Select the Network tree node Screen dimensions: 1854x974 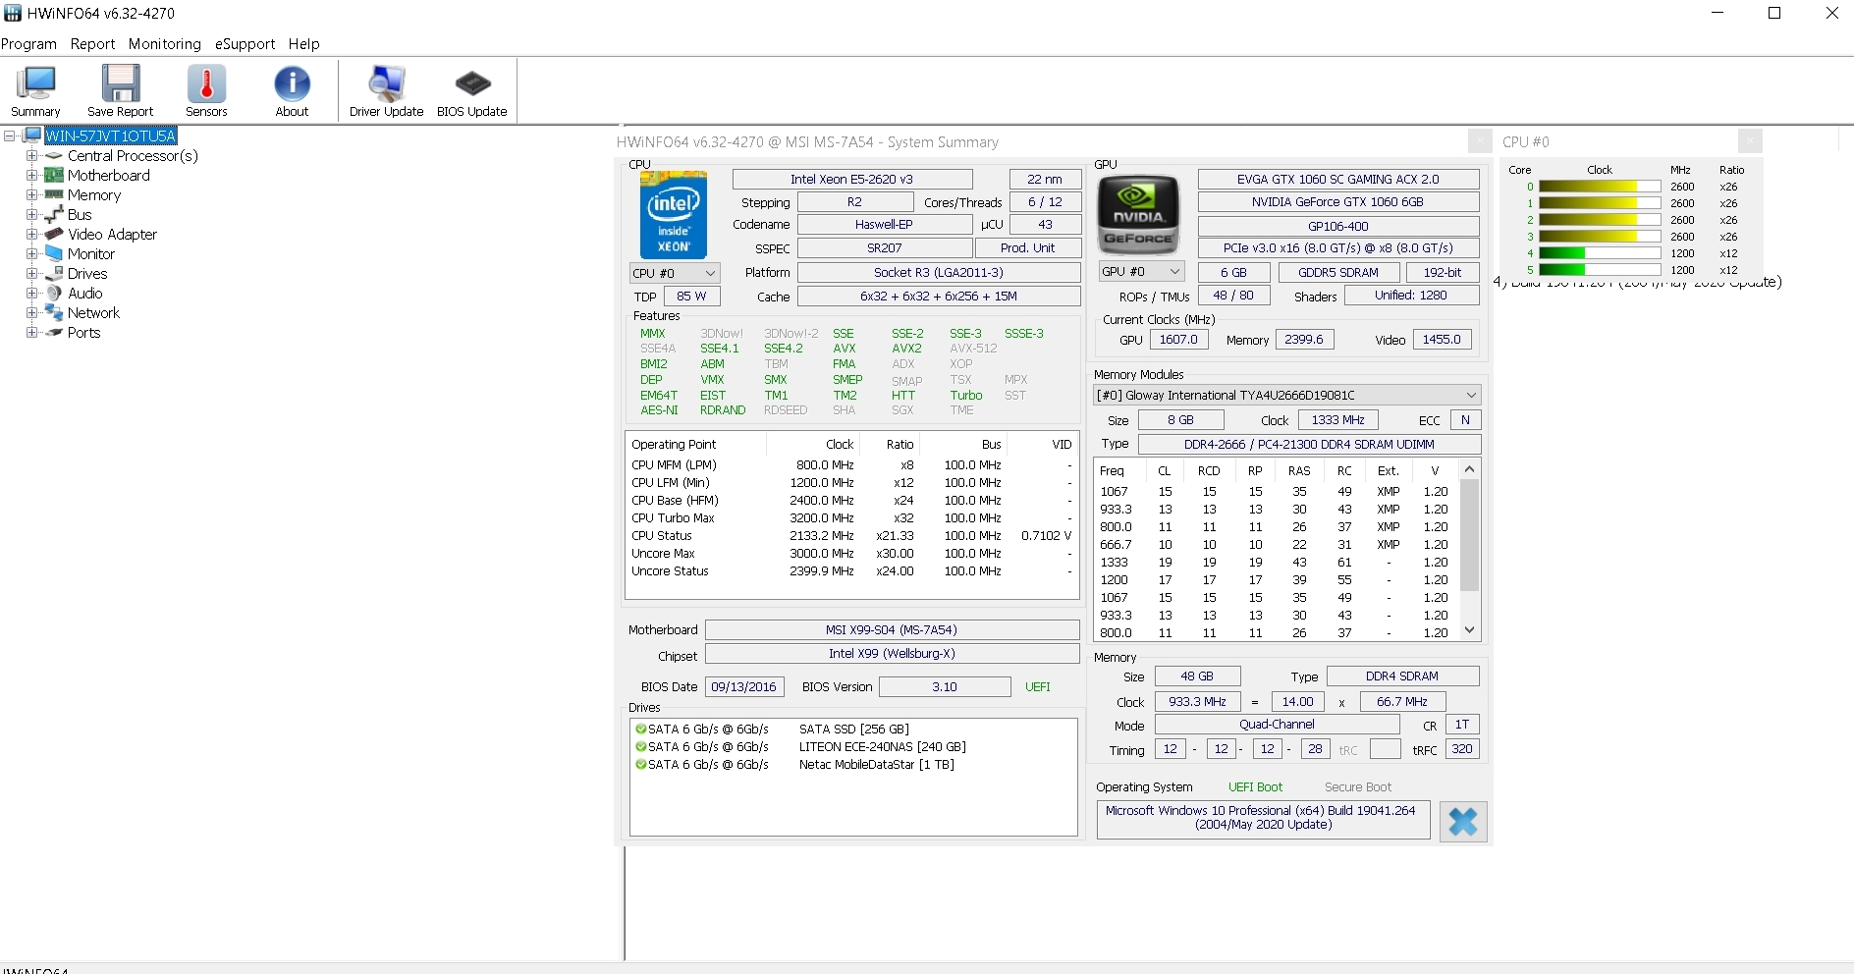(x=93, y=313)
